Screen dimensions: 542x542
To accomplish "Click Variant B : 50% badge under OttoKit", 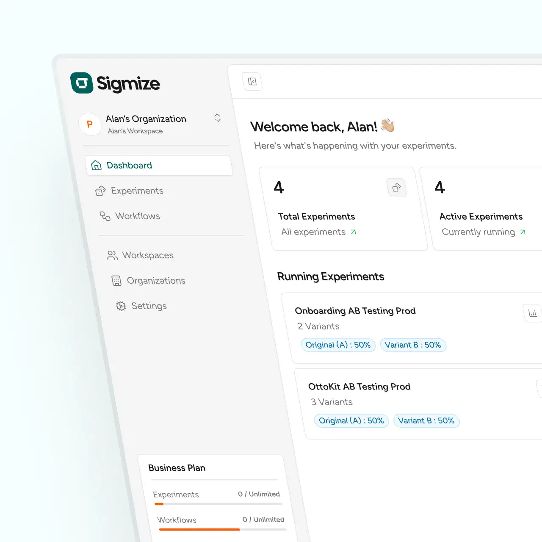I will coord(426,421).
